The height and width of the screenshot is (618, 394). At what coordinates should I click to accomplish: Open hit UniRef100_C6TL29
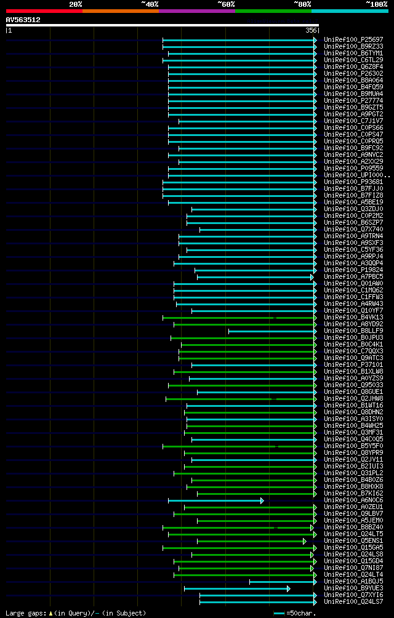pos(353,60)
